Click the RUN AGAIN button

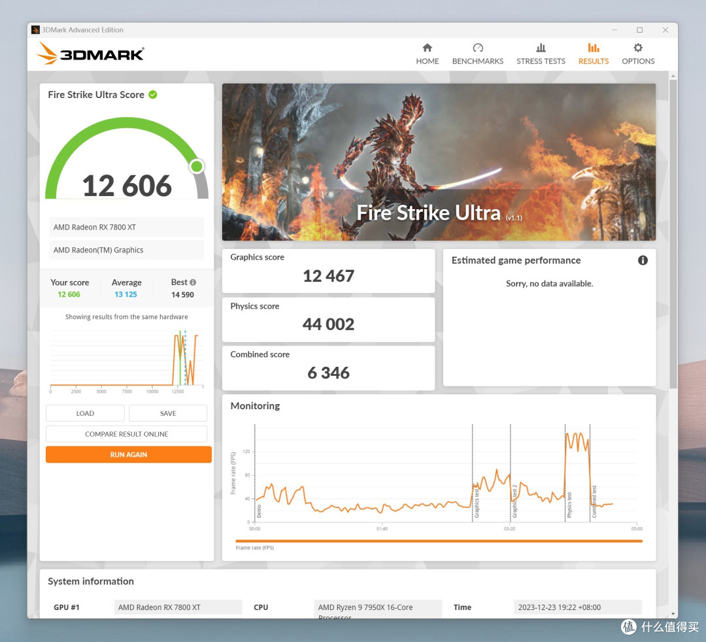tap(129, 455)
